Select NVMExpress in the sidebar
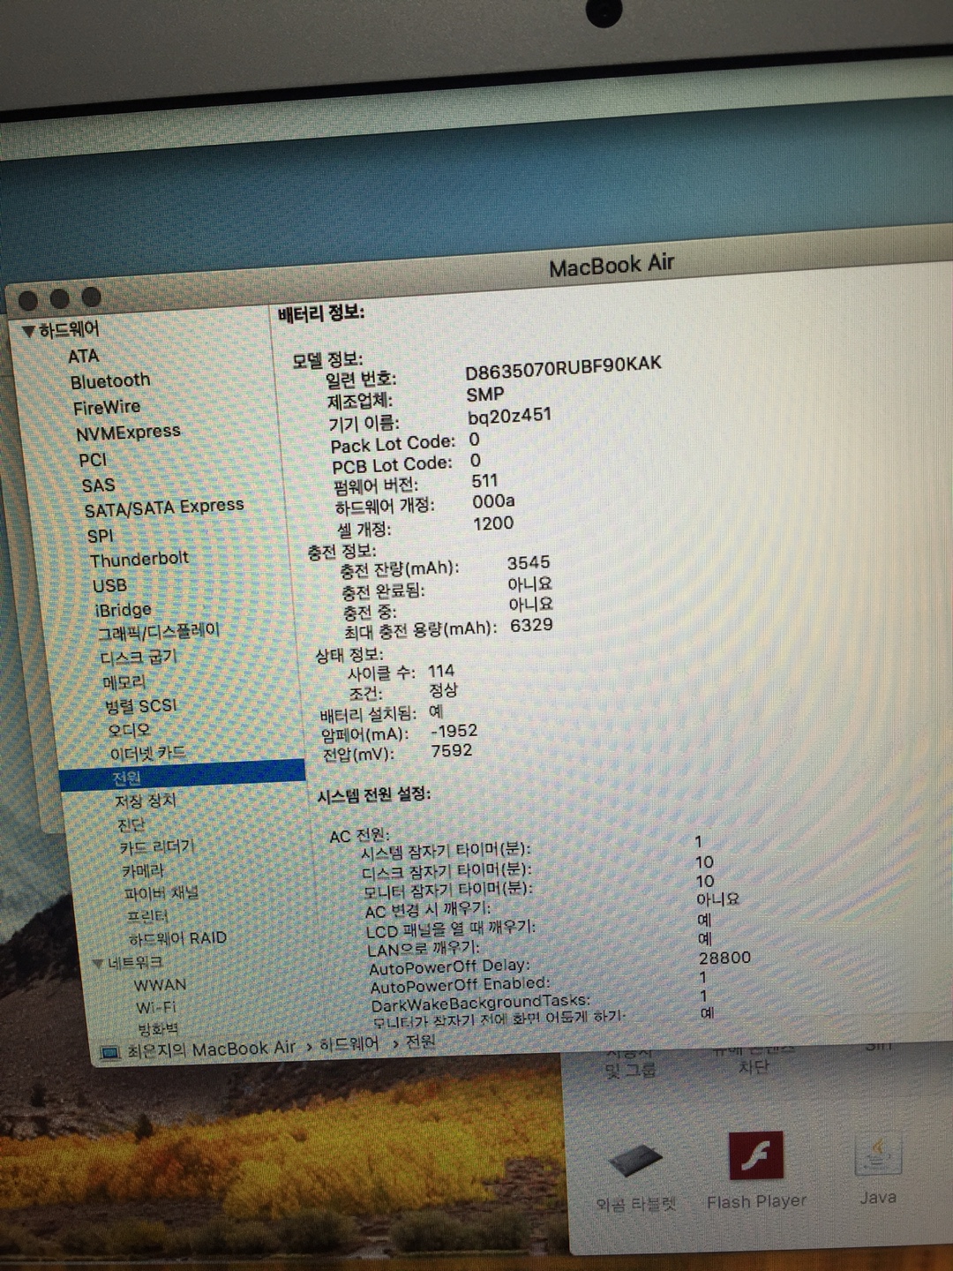The image size is (953, 1271). pyautogui.click(x=128, y=432)
